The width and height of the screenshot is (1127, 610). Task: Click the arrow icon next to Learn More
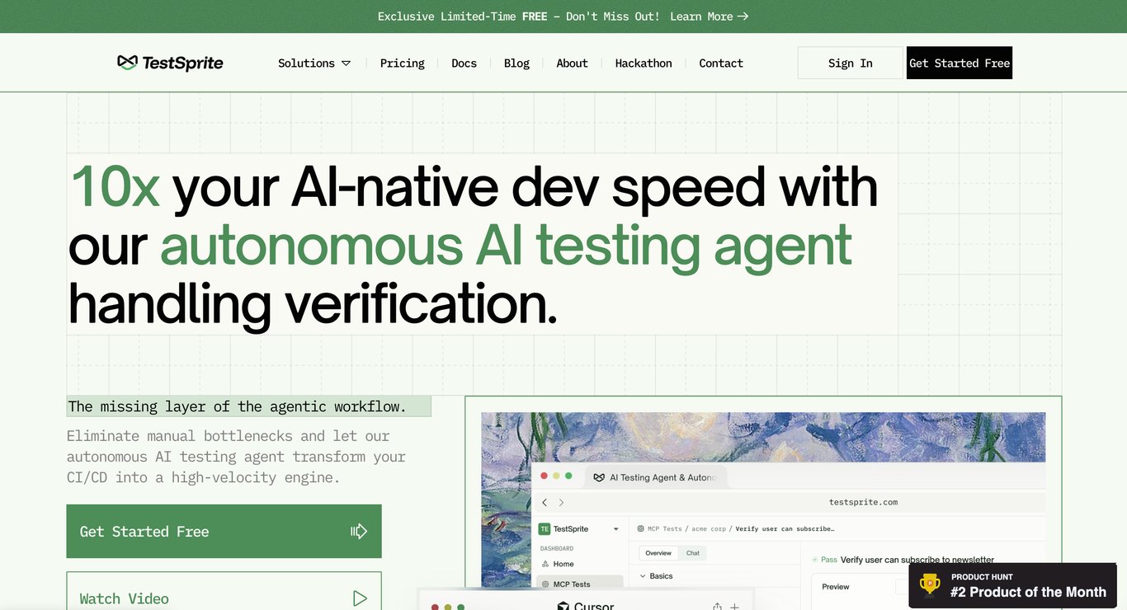pos(743,16)
